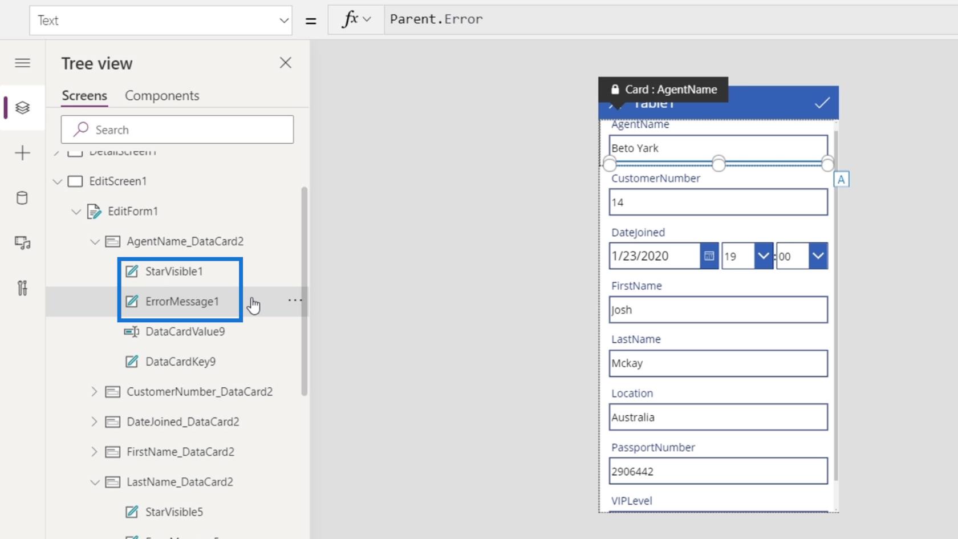
Task: Switch to the Screens tab
Action: [84, 96]
